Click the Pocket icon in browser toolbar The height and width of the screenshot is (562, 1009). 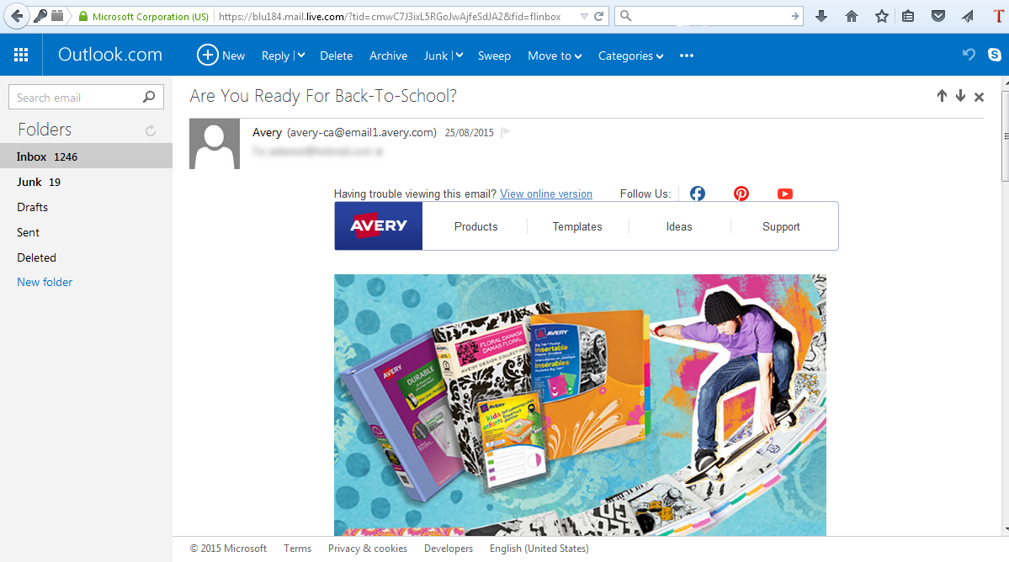click(x=938, y=16)
